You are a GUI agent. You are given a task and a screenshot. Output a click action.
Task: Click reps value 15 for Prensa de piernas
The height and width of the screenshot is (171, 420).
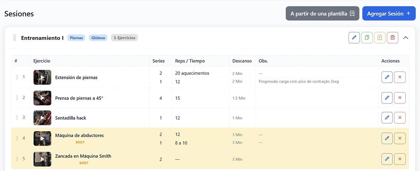(x=178, y=98)
